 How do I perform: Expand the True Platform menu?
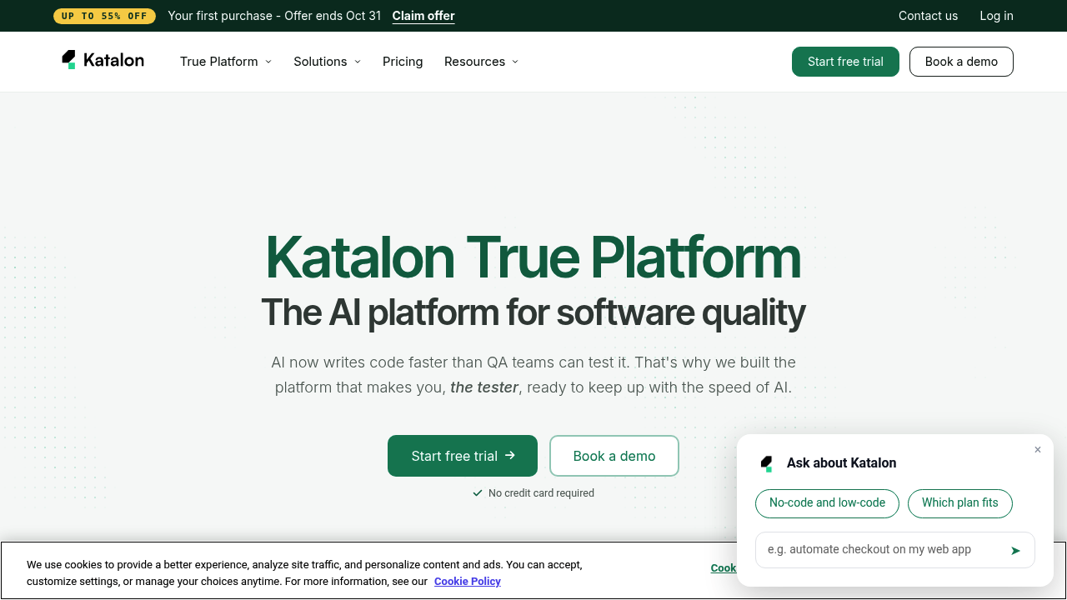226,62
